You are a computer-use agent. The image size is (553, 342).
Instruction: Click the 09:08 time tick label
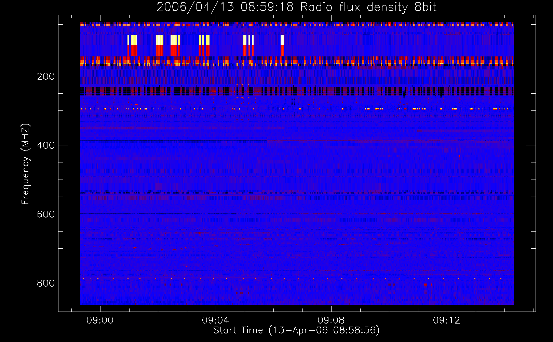[x=331, y=320]
